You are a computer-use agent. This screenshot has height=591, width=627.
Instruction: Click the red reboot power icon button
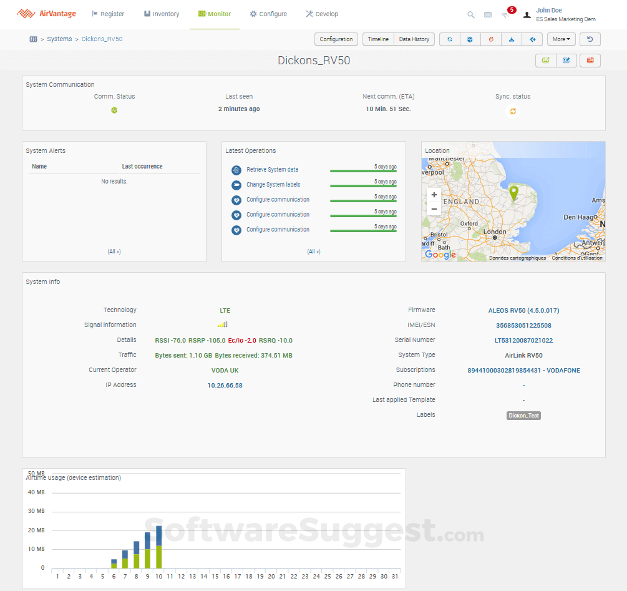pos(491,39)
